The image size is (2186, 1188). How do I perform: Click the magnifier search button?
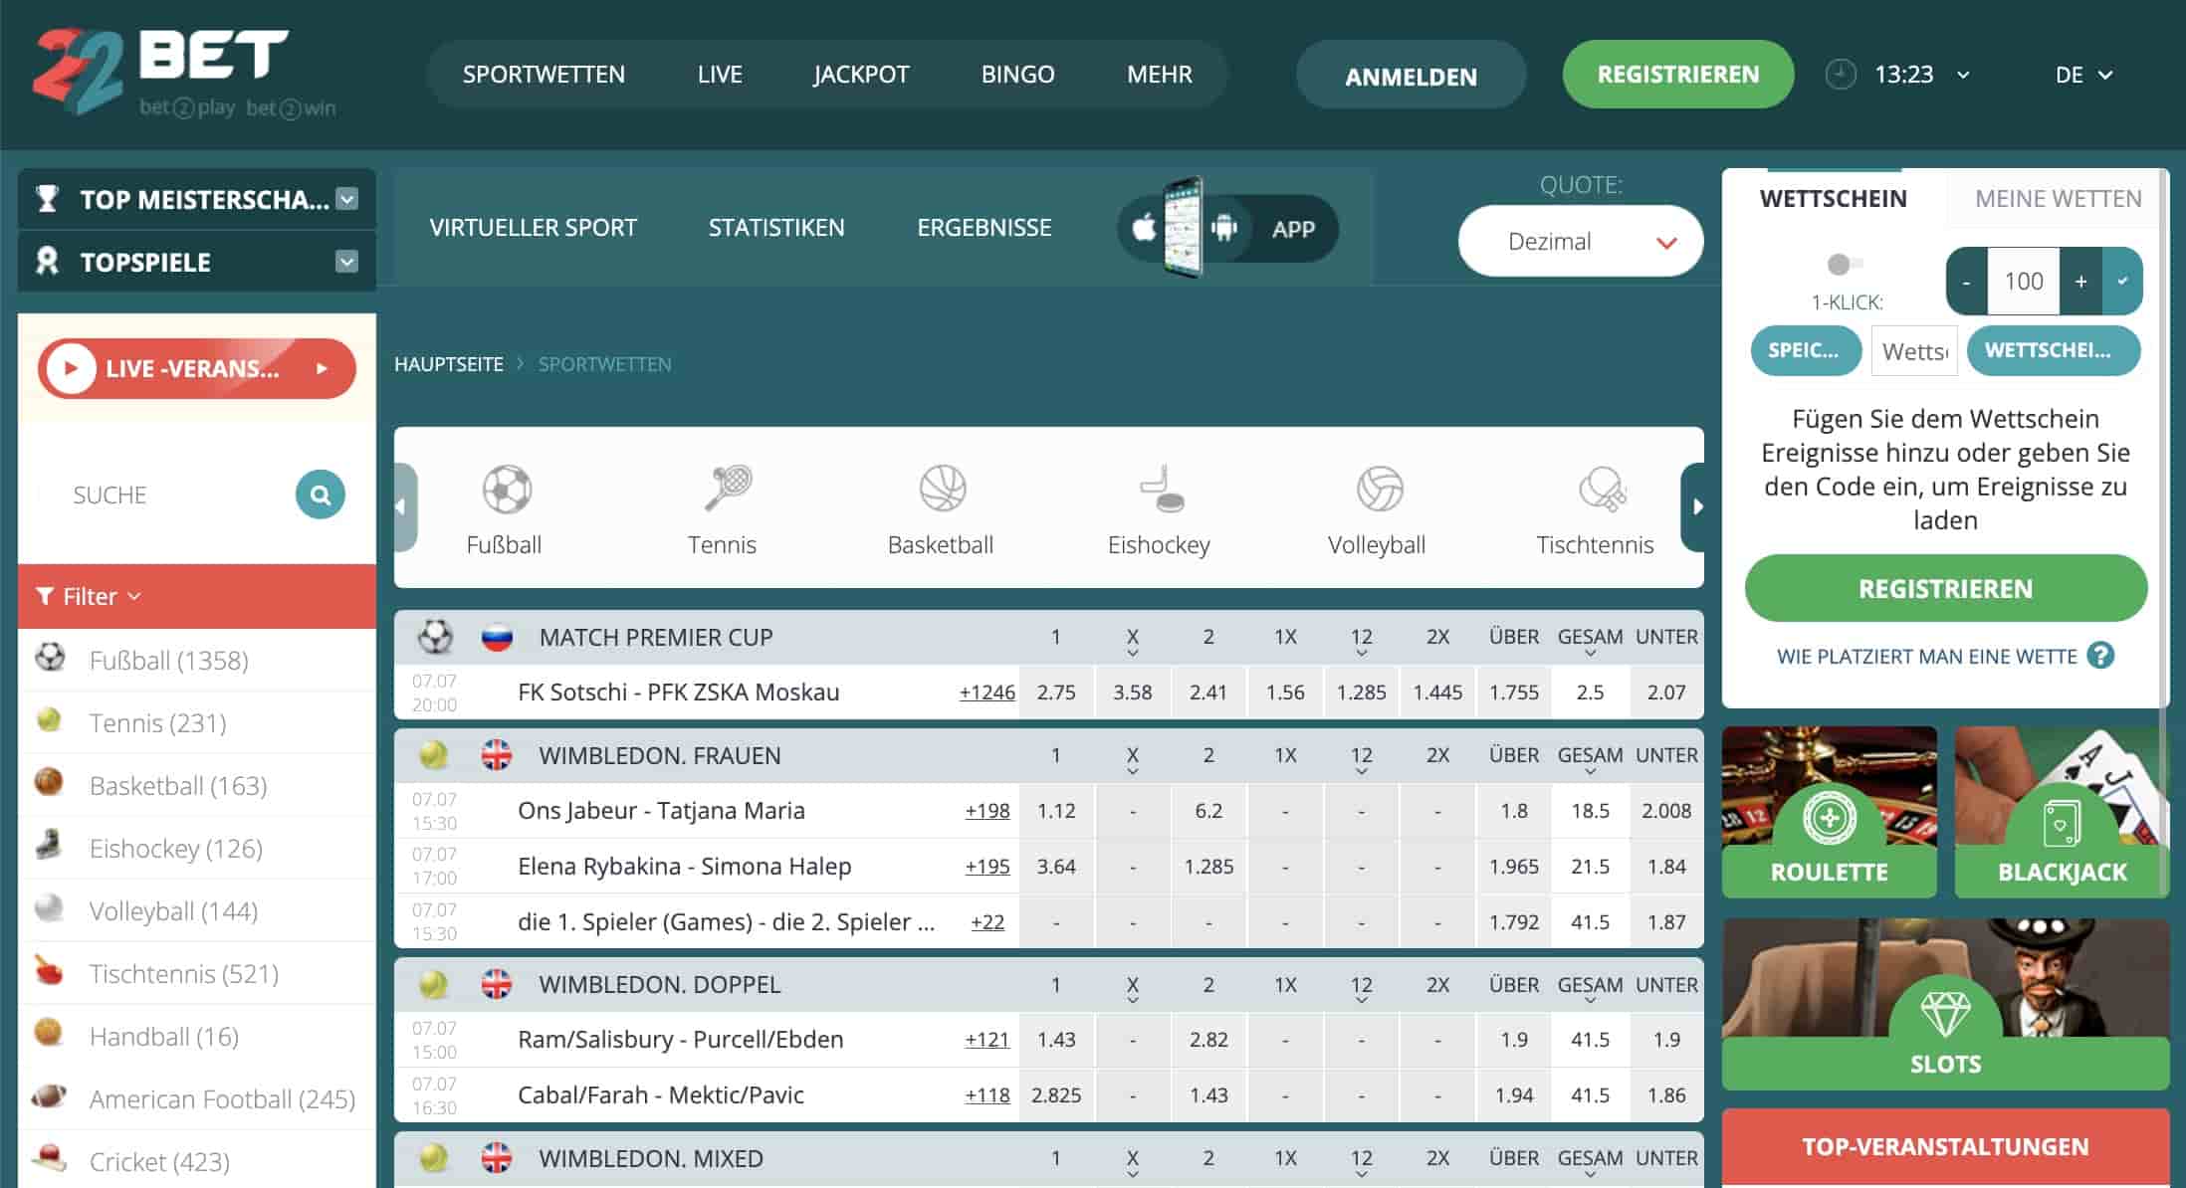321,495
